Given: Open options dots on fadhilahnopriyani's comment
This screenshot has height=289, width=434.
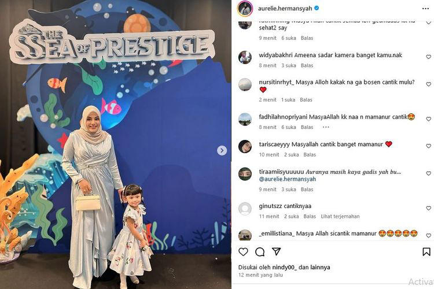Looking at the screenshot, I should (x=326, y=127).
